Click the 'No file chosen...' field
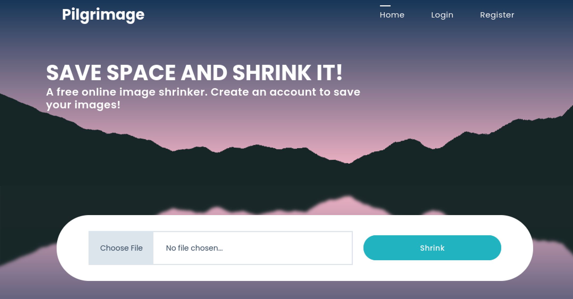573x299 pixels. [253, 248]
